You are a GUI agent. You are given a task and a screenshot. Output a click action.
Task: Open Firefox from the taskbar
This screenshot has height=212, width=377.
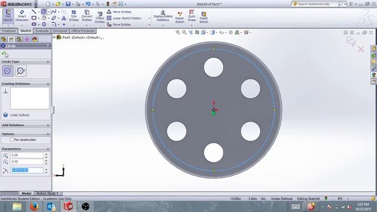(34, 207)
